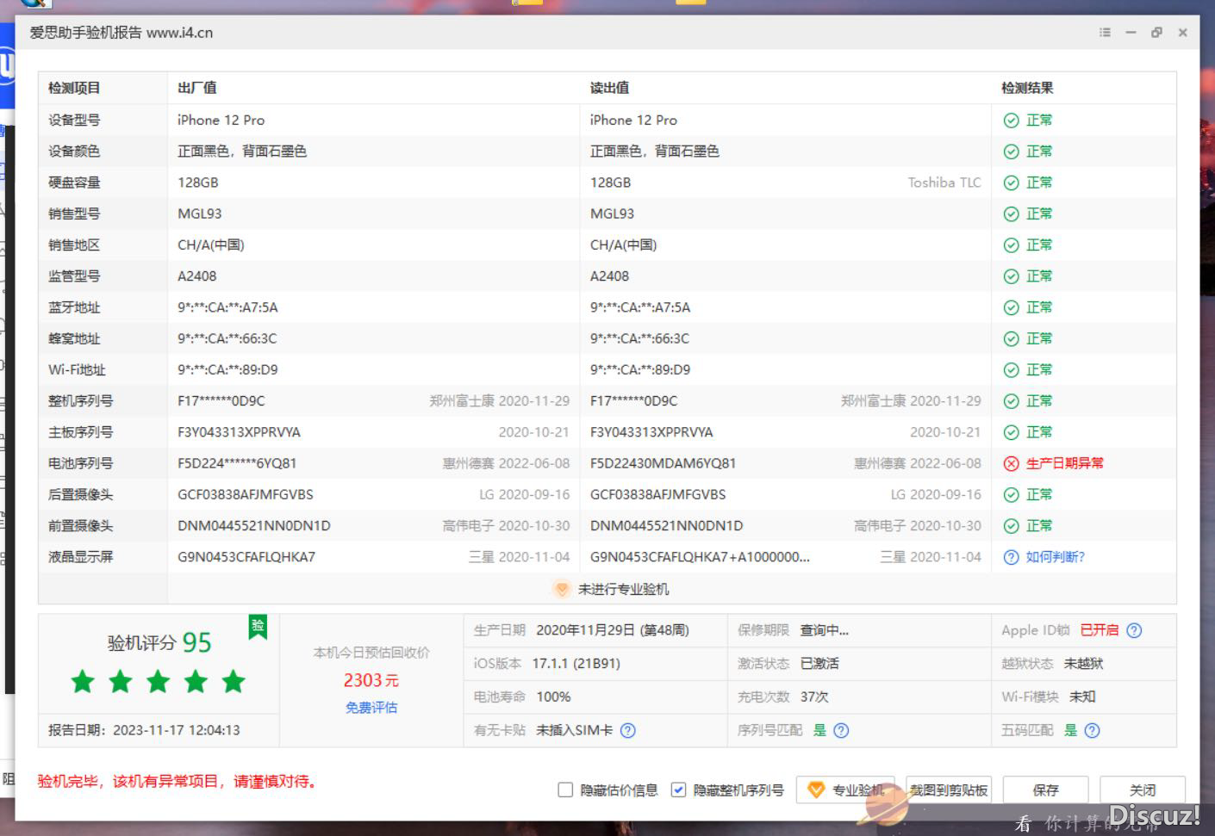
Task: Check the 隐藏估价信息 checkbox
Action: coord(565,790)
